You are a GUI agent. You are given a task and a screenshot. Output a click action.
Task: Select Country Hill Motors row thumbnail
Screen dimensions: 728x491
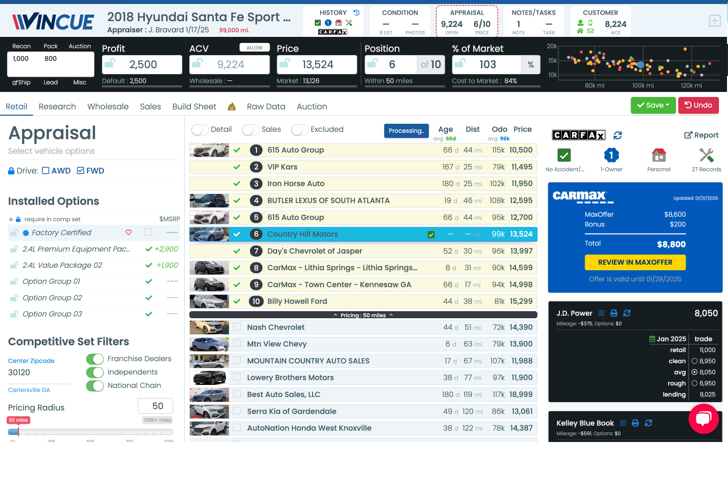(209, 234)
